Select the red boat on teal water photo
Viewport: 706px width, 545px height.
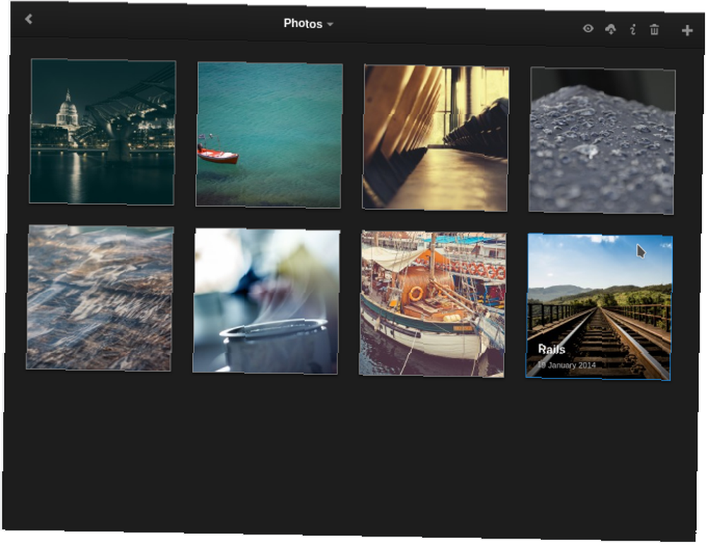(x=269, y=135)
